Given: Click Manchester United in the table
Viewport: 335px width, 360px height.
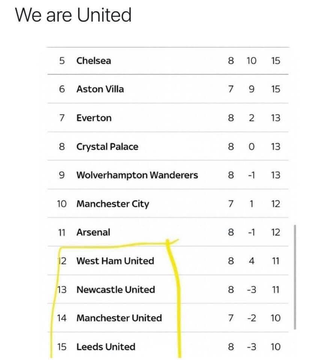Looking at the screenshot, I should point(119,318).
